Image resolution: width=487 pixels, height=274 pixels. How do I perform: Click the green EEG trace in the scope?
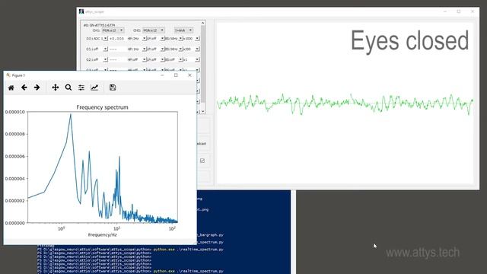click(345, 104)
